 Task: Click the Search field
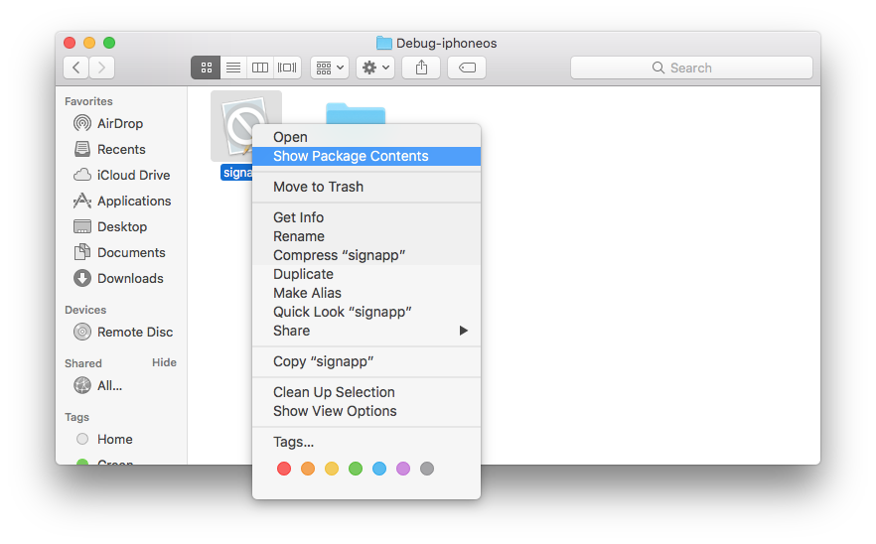tap(691, 68)
